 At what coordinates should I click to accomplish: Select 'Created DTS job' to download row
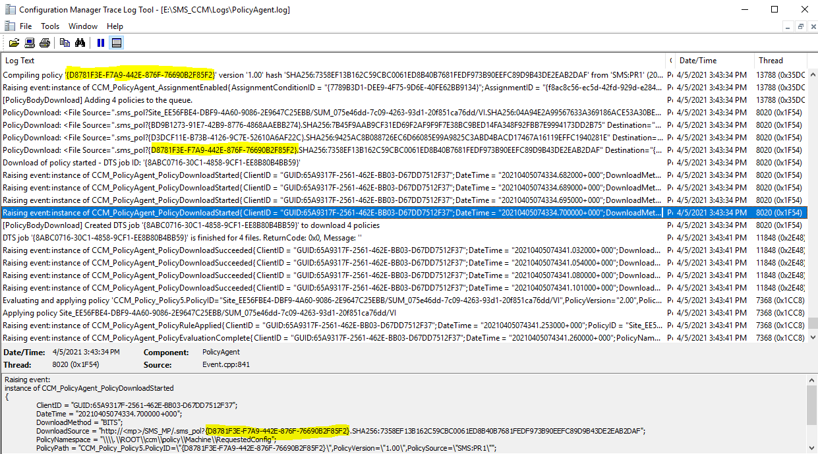pyautogui.click(x=403, y=225)
